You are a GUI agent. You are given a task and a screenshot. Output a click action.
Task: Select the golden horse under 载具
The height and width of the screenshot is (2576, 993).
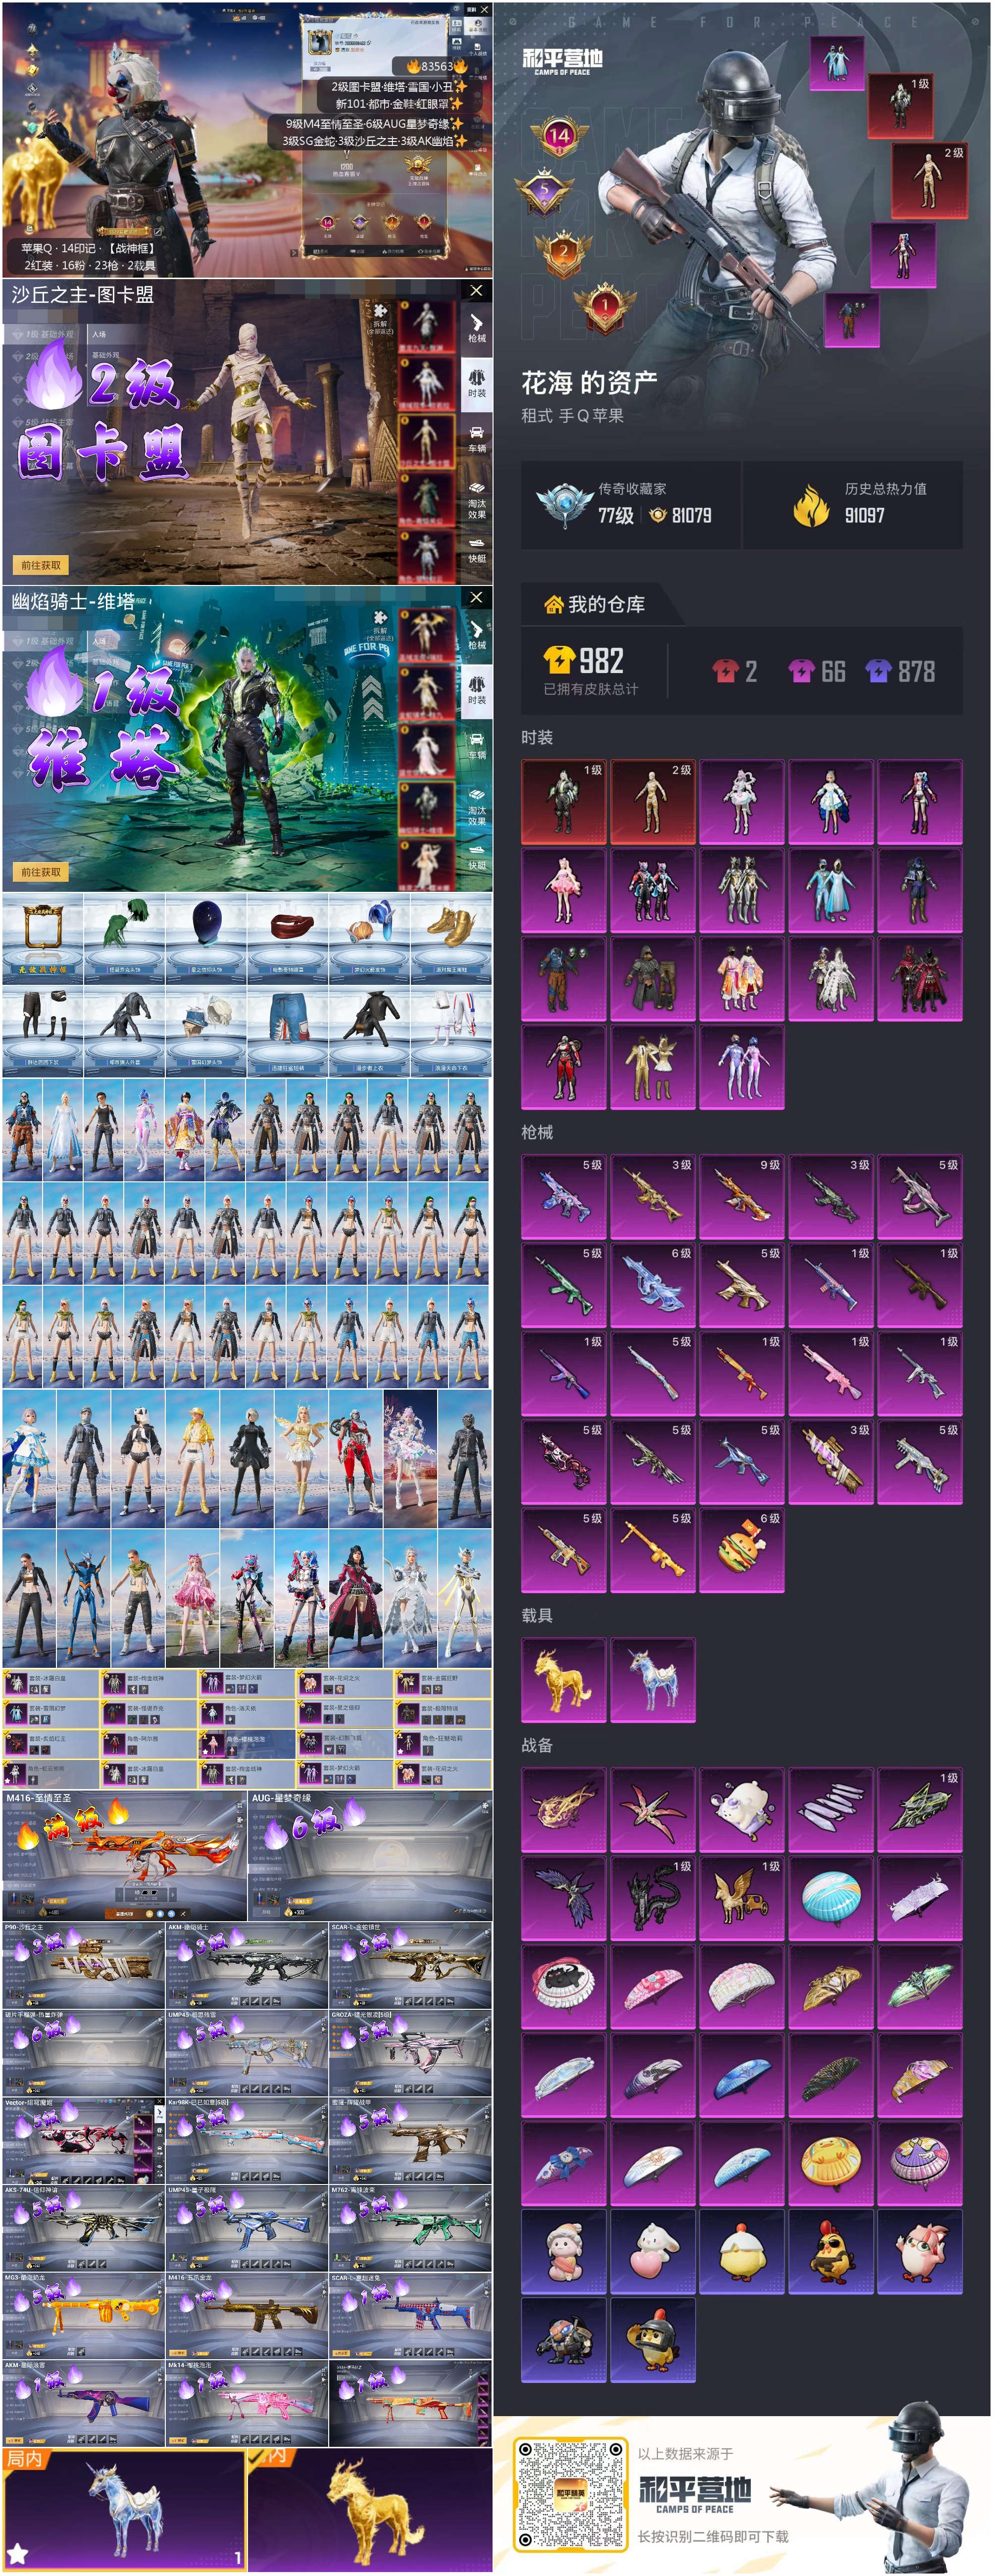click(x=563, y=1680)
